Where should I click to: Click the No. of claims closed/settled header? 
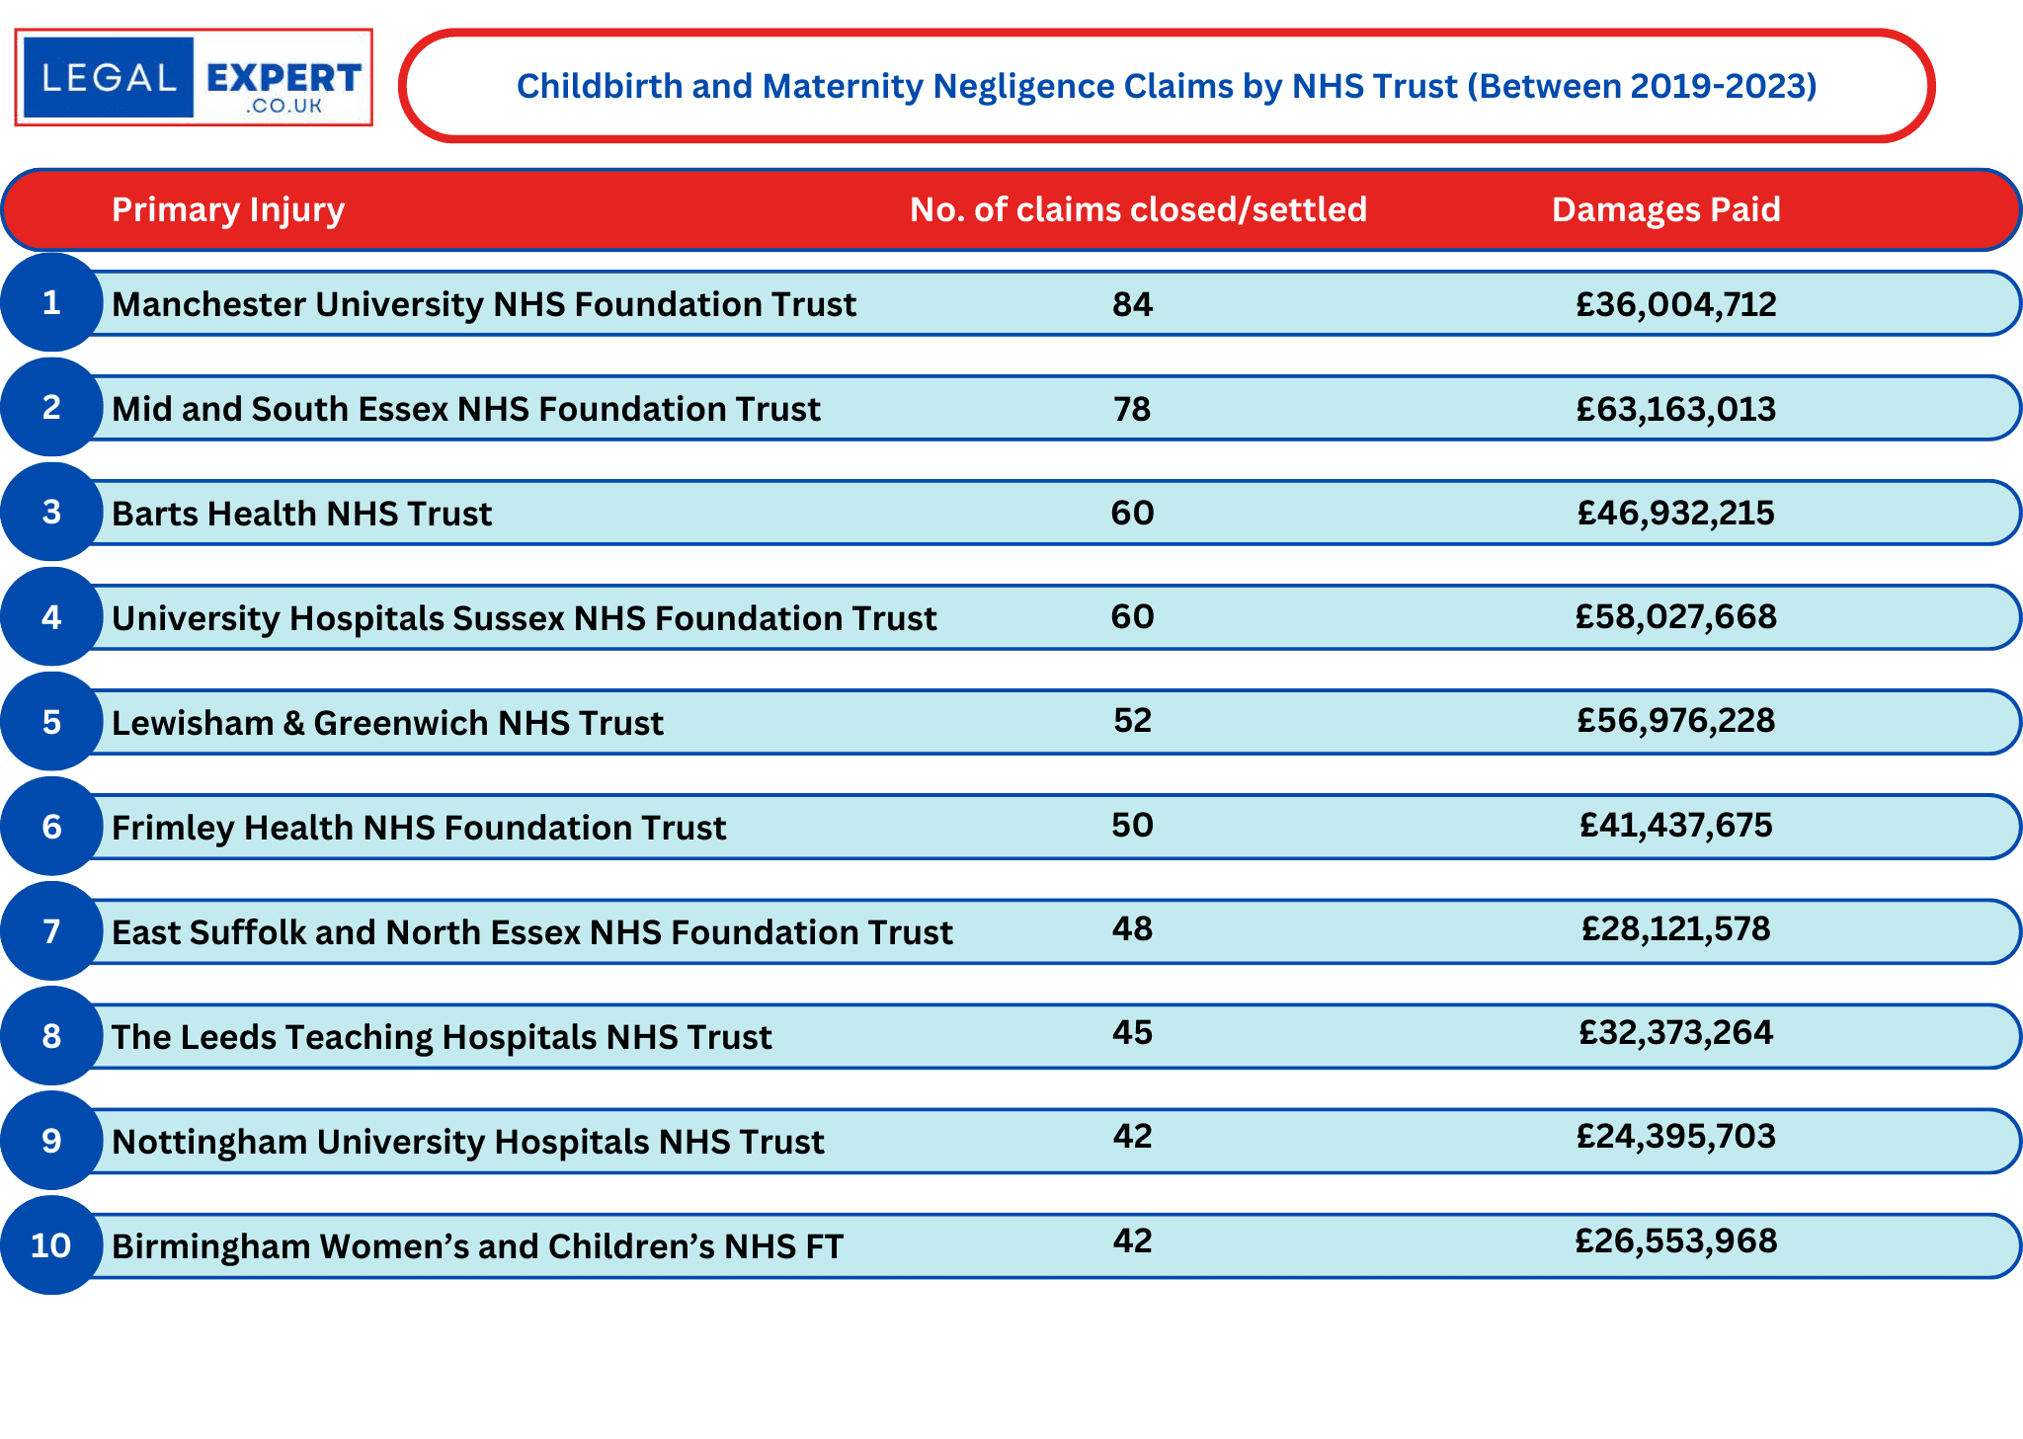pos(1138,209)
